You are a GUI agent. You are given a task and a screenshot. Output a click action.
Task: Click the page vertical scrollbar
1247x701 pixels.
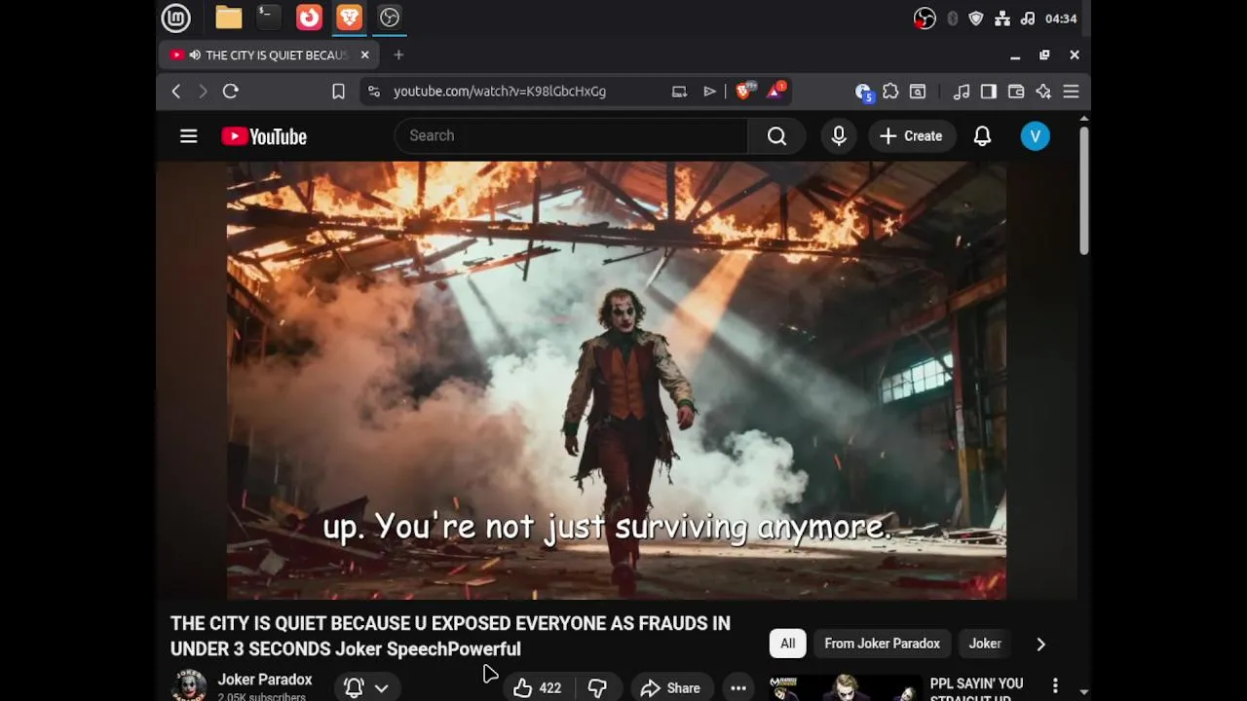coord(1083,190)
